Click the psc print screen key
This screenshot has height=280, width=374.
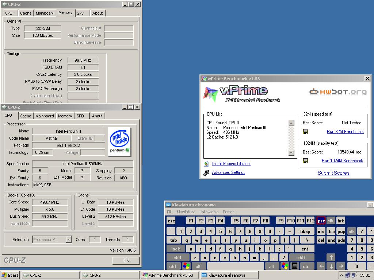321,221
